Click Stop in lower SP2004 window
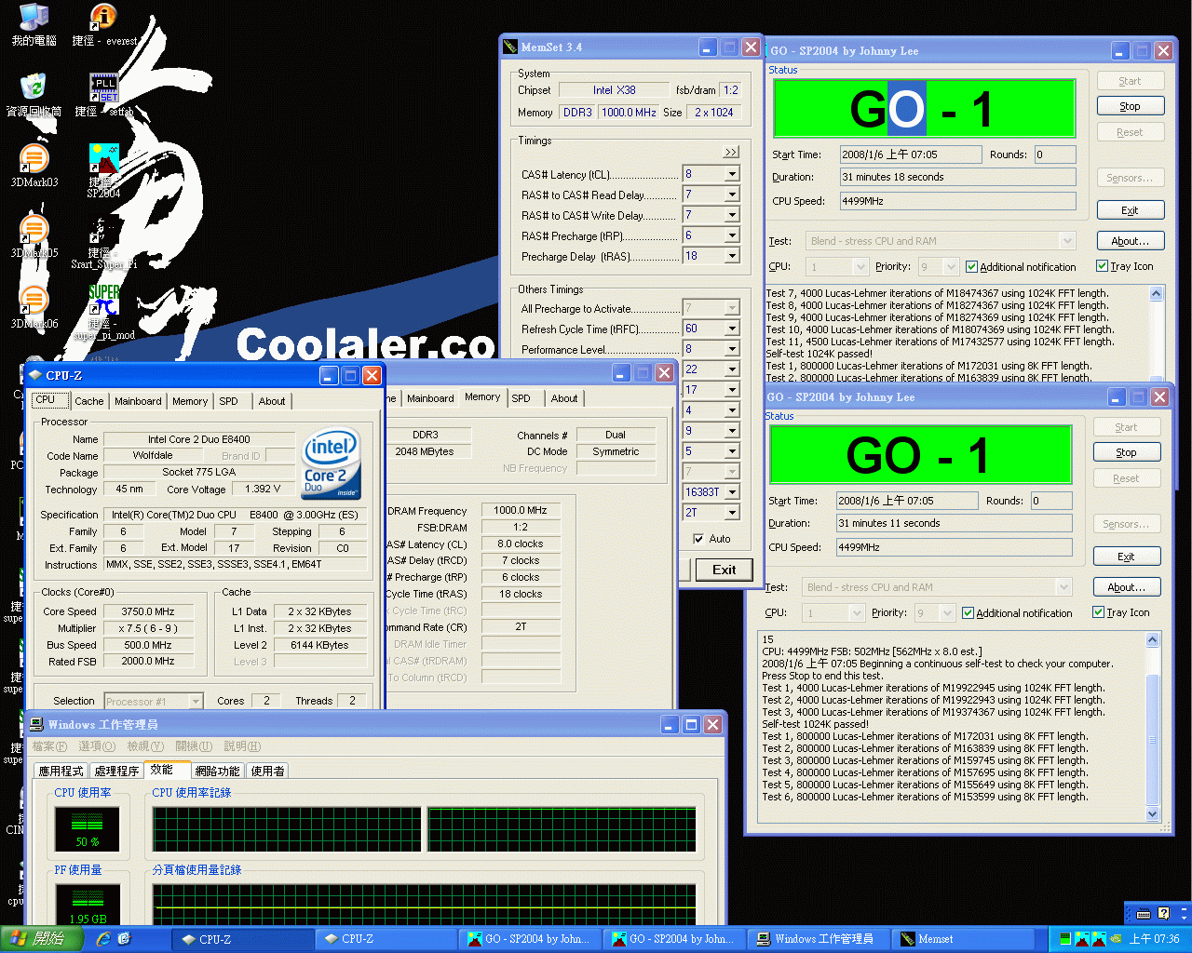The height and width of the screenshot is (953, 1192). click(x=1126, y=452)
